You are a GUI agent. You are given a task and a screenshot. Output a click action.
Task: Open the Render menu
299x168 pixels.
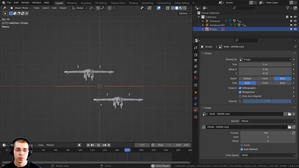[x=25, y=3]
